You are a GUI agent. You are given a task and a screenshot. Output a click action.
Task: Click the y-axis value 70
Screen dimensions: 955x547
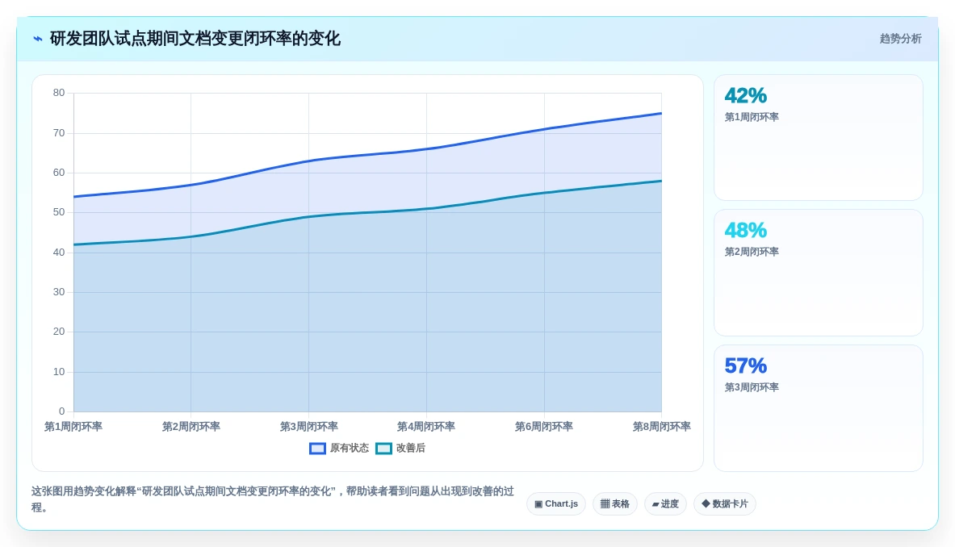[58, 133]
